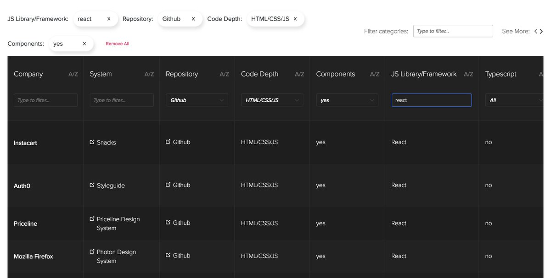Click the Components column header

tap(336, 74)
